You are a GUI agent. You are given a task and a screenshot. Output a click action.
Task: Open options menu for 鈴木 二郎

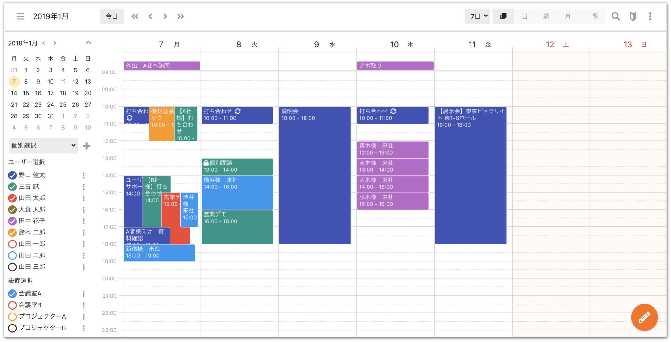coord(84,232)
